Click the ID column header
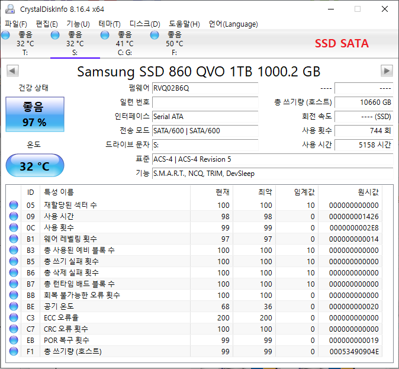Viewport: 399px width, 369px height. point(31,192)
